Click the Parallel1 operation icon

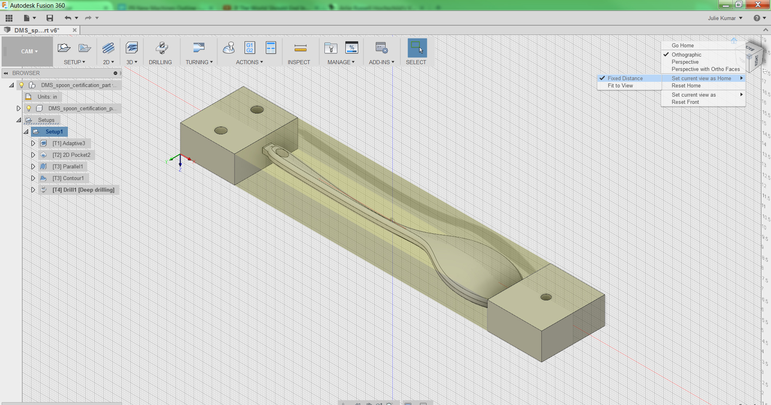tap(44, 167)
